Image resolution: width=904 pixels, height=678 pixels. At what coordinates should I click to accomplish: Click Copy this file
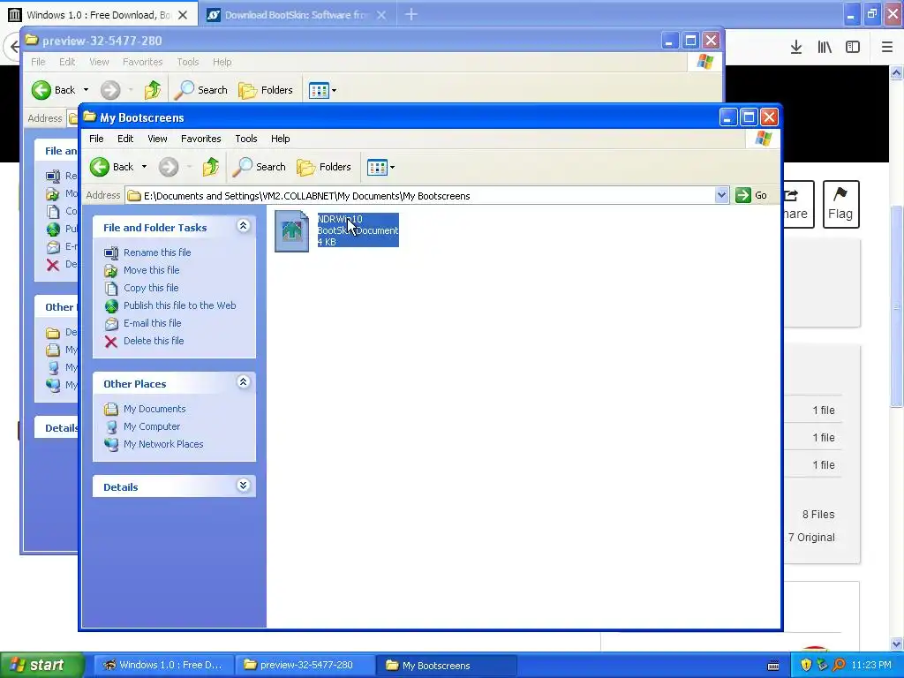(x=151, y=288)
